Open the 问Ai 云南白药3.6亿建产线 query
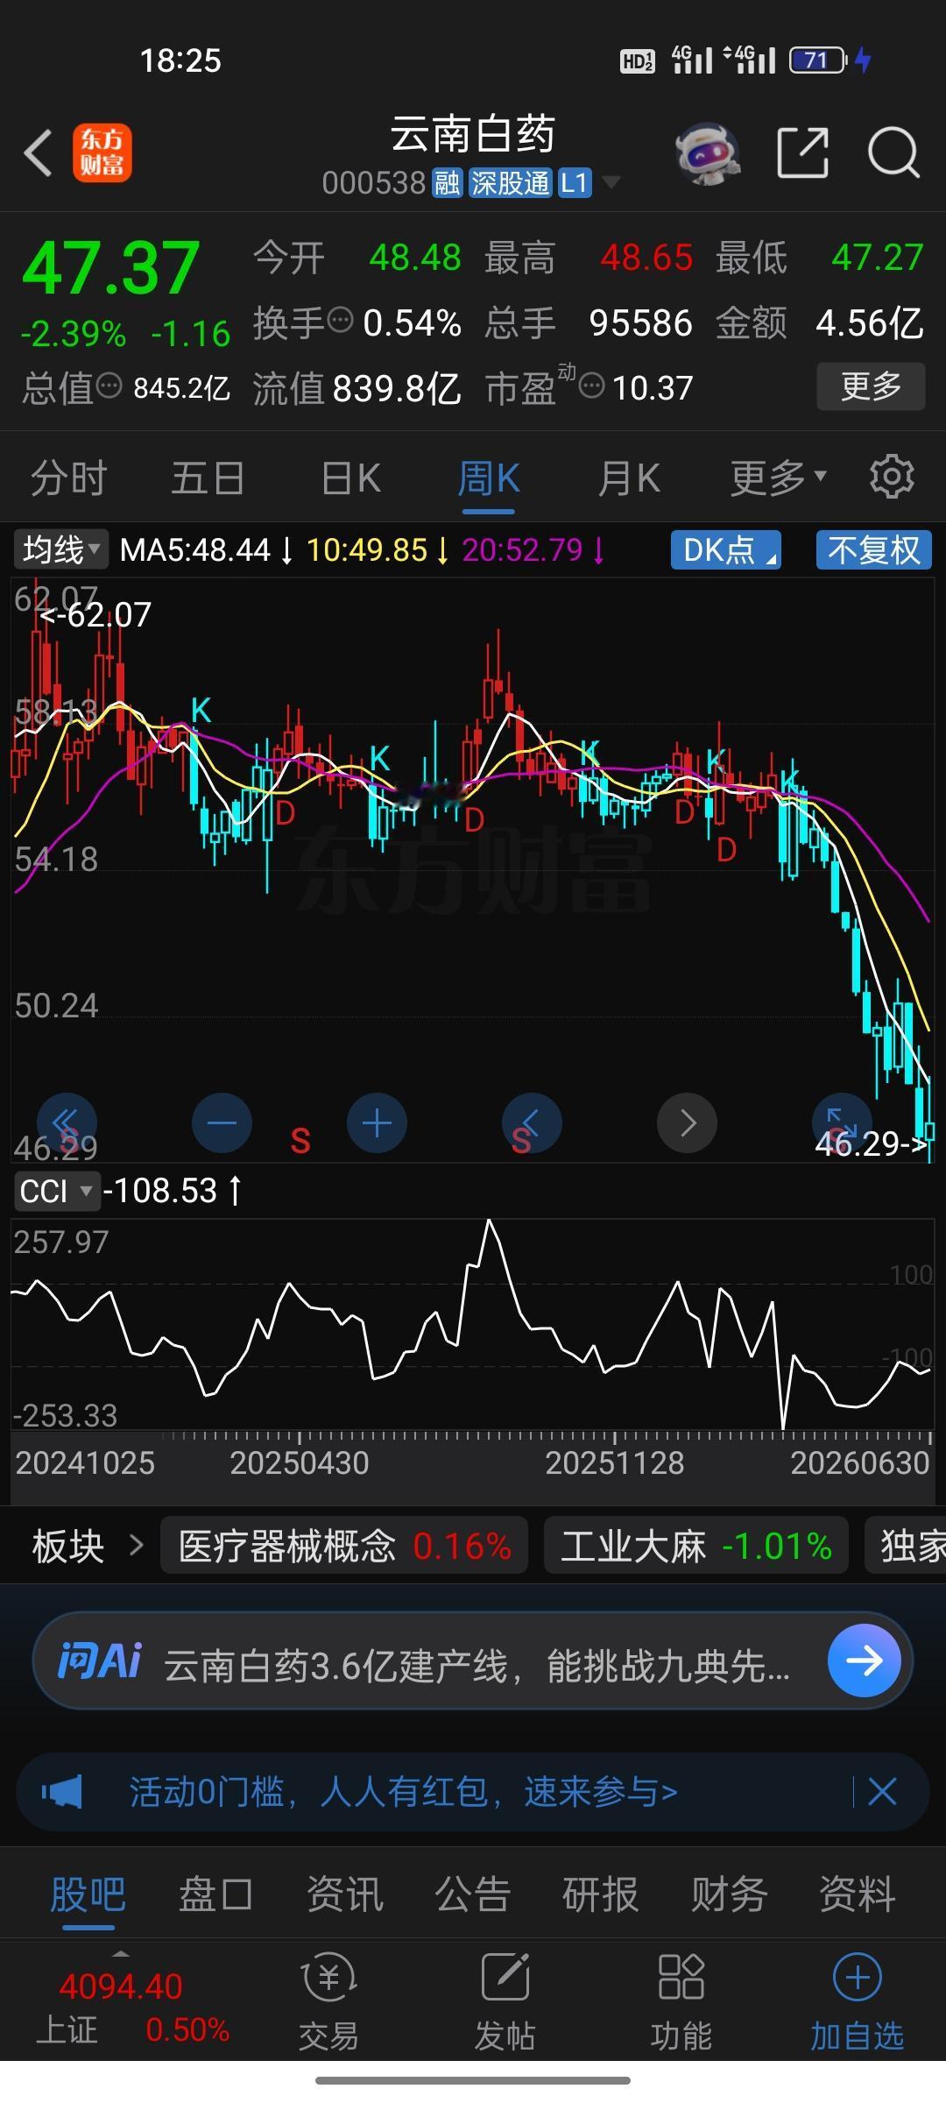946x2103 pixels. pos(477,1666)
